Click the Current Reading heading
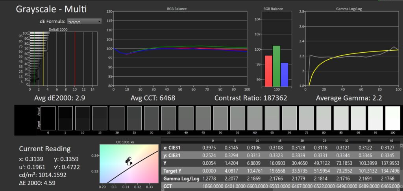This screenshot has width=403, height=191. [45, 149]
